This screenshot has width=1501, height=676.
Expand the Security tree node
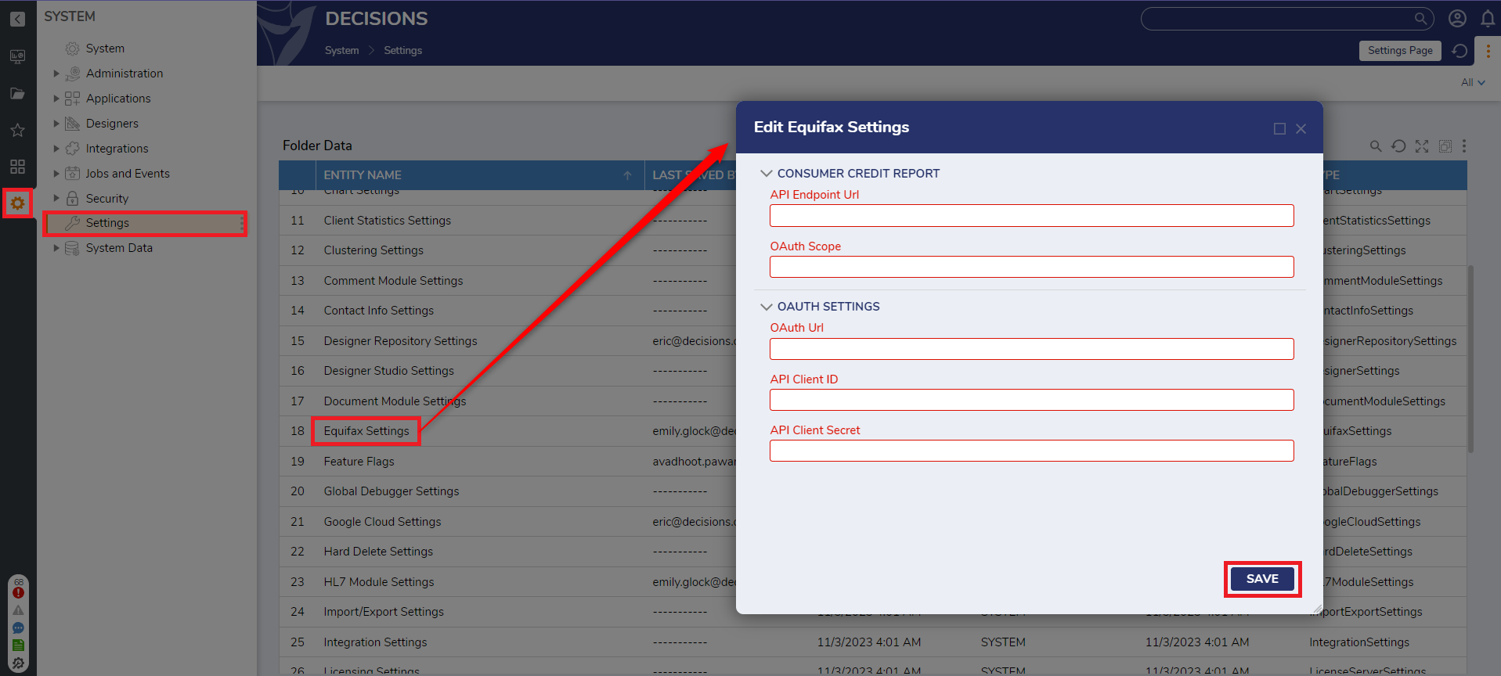(56, 199)
